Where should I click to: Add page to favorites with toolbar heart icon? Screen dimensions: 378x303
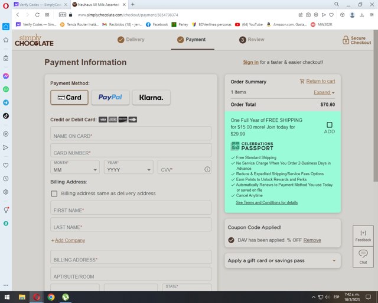coord(331,15)
